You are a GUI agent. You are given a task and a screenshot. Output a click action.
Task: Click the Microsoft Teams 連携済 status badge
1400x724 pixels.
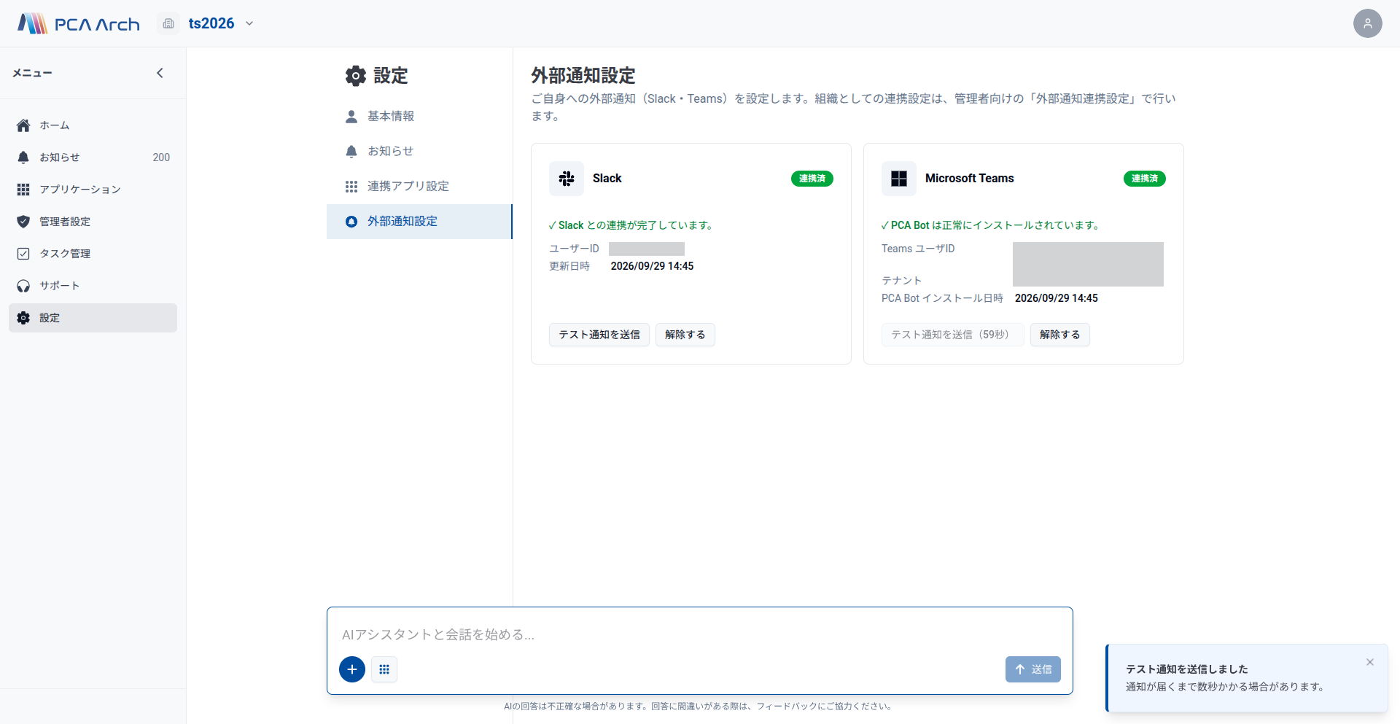click(1145, 179)
